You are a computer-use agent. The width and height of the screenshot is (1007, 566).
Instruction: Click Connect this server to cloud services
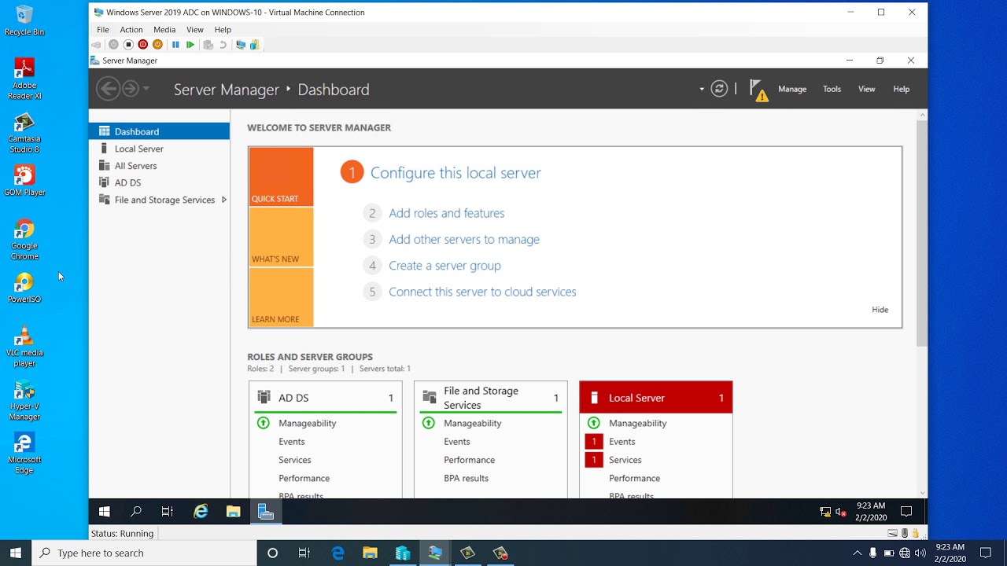pos(482,292)
